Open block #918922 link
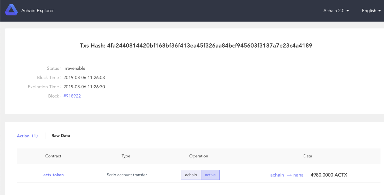The width and height of the screenshot is (384, 195). point(72,96)
